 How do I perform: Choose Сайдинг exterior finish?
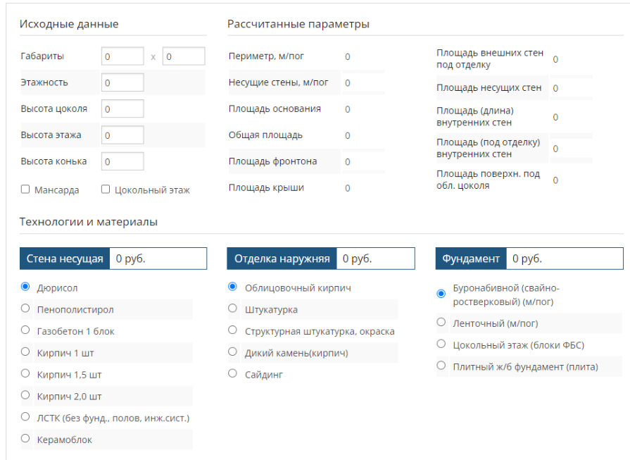(x=233, y=374)
